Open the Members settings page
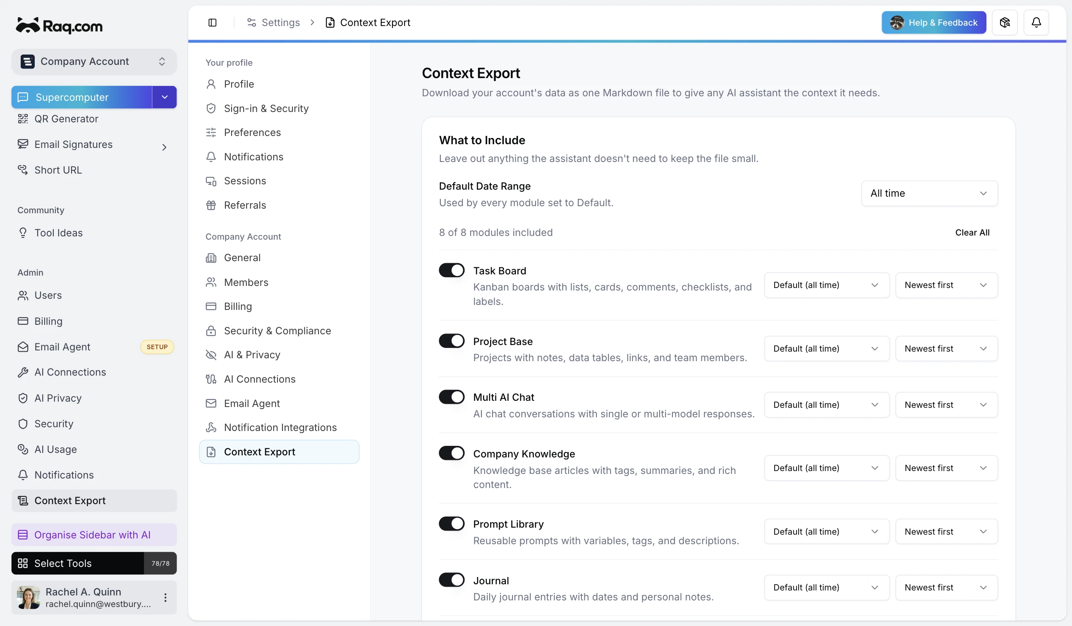This screenshot has width=1072, height=626. click(x=279, y=282)
